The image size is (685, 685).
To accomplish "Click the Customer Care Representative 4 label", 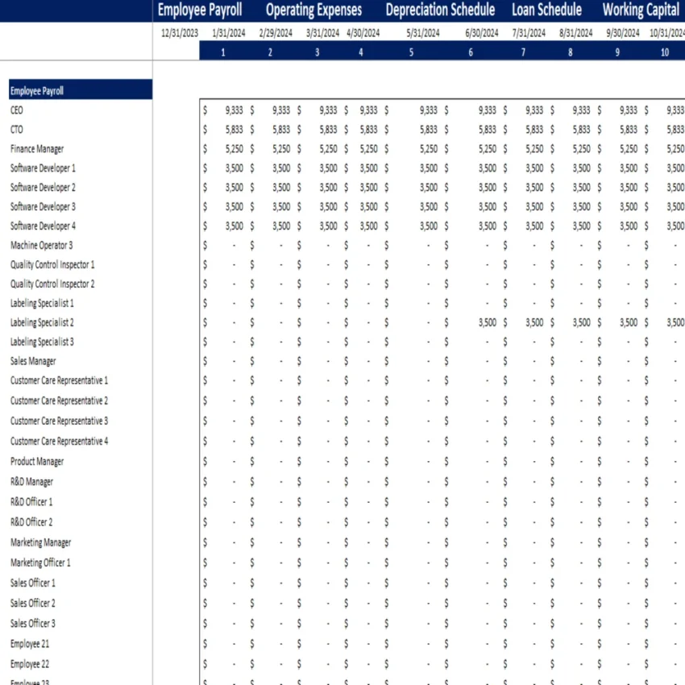I will (x=59, y=441).
